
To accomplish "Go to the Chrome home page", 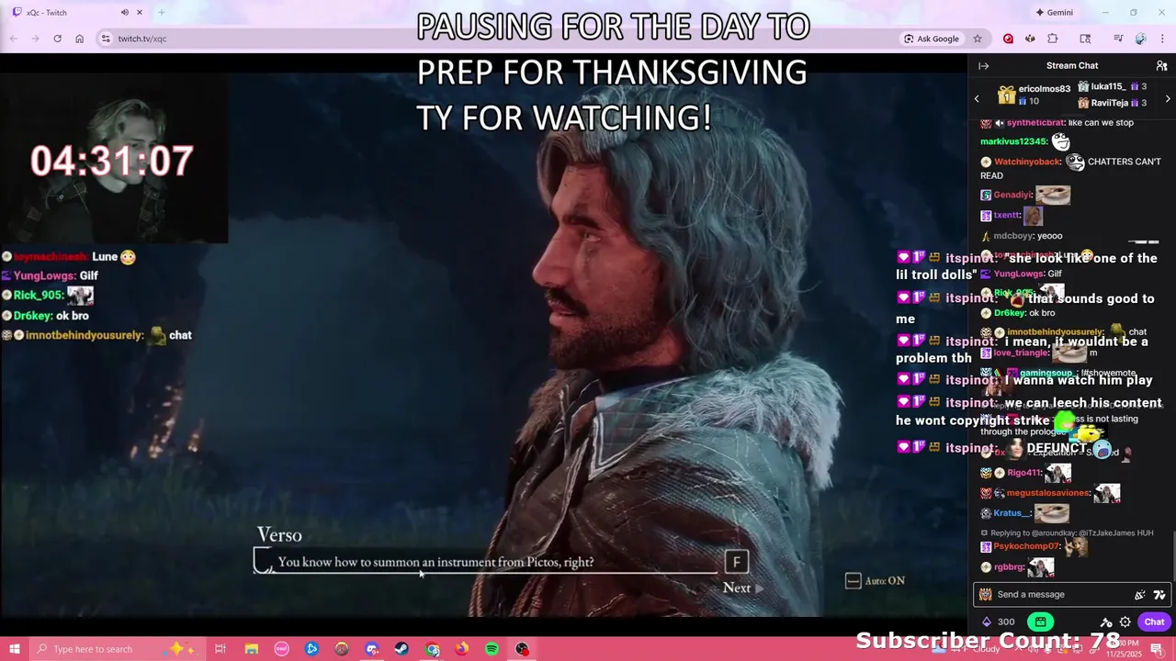I will click(79, 39).
